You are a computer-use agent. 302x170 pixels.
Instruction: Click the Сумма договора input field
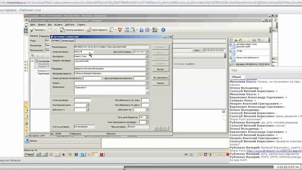pos(83,100)
